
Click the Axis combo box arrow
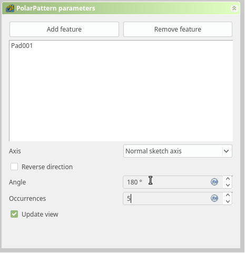coord(227,151)
